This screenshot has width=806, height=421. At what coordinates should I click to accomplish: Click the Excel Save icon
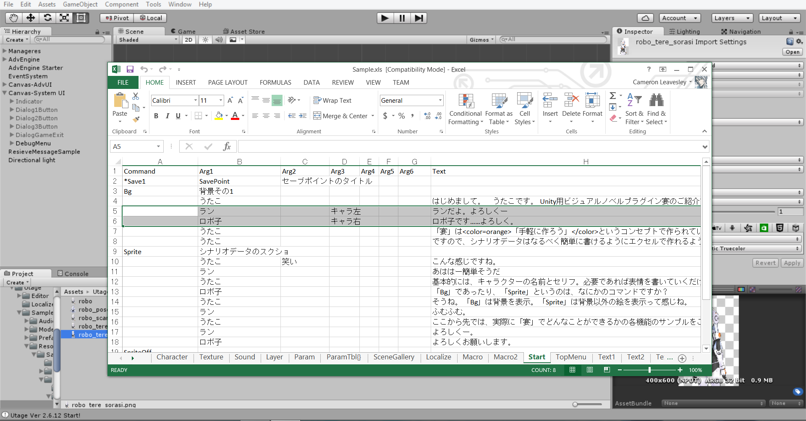[130, 69]
